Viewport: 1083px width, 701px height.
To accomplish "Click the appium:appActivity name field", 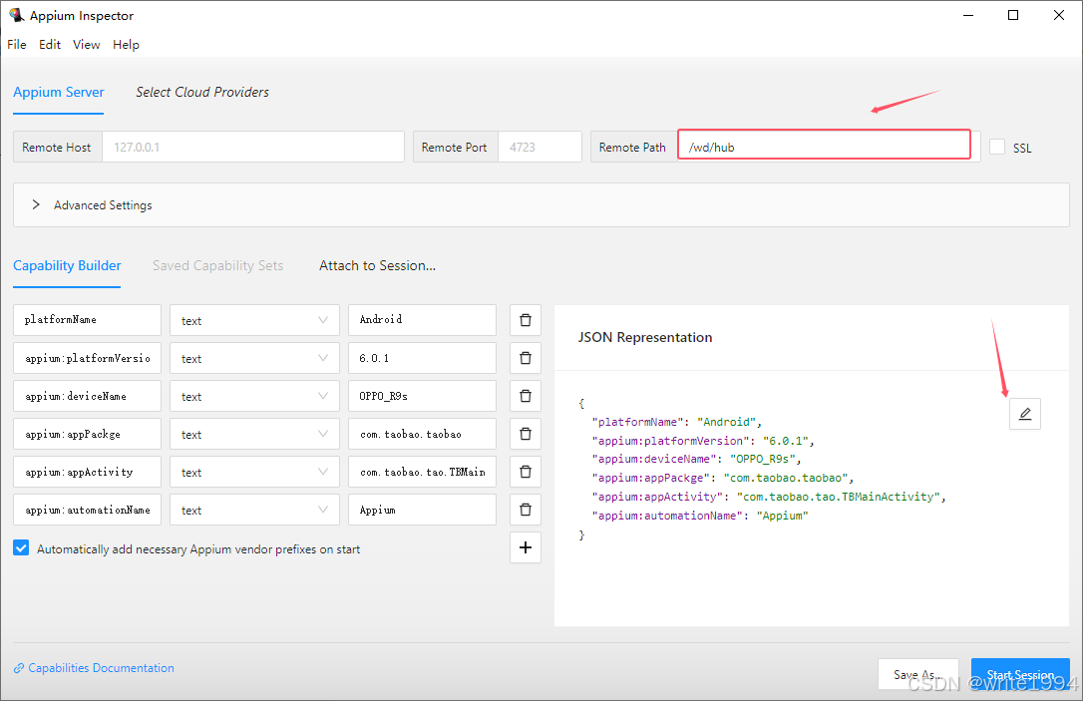I will coord(87,473).
